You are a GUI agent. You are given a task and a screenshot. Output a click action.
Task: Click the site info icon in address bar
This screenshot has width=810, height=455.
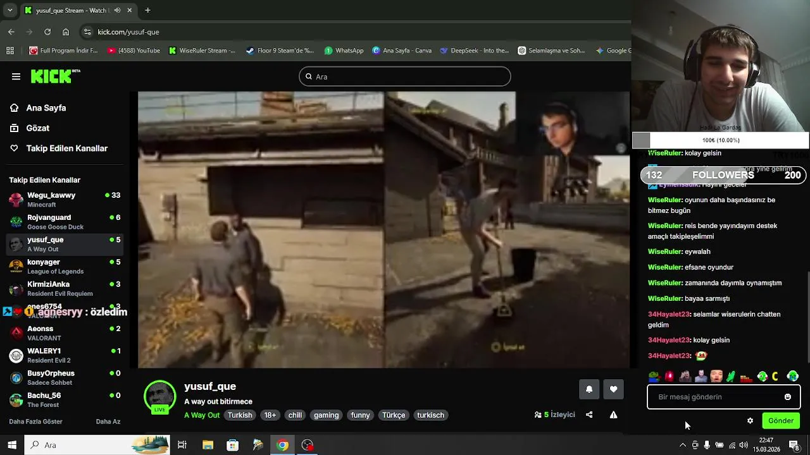tap(88, 32)
